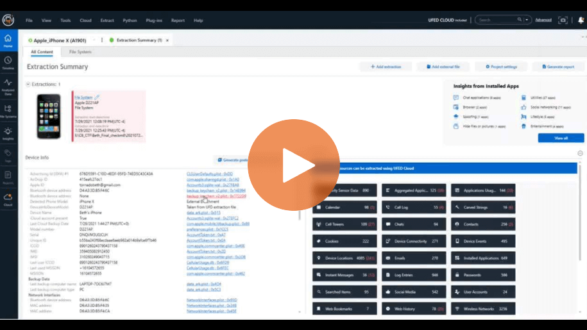
Task: Open Analyzed Data in sidebar
Action: tap(8, 85)
